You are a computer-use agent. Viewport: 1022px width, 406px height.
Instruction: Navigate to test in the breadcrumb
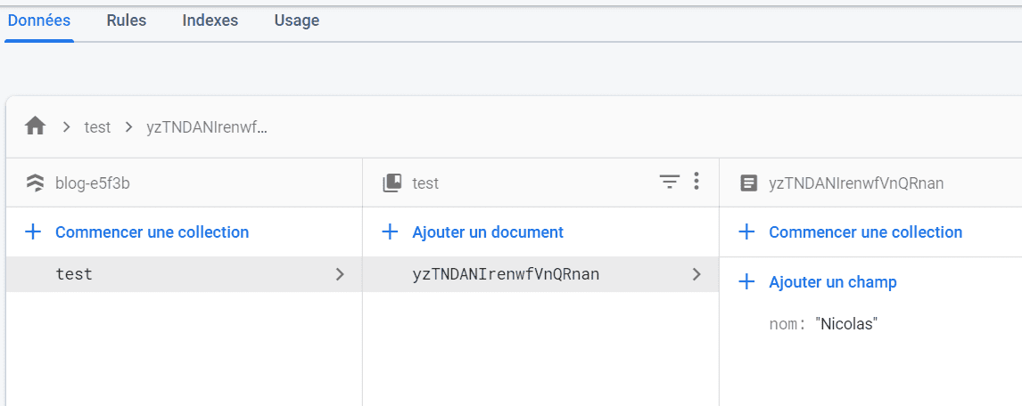97,127
